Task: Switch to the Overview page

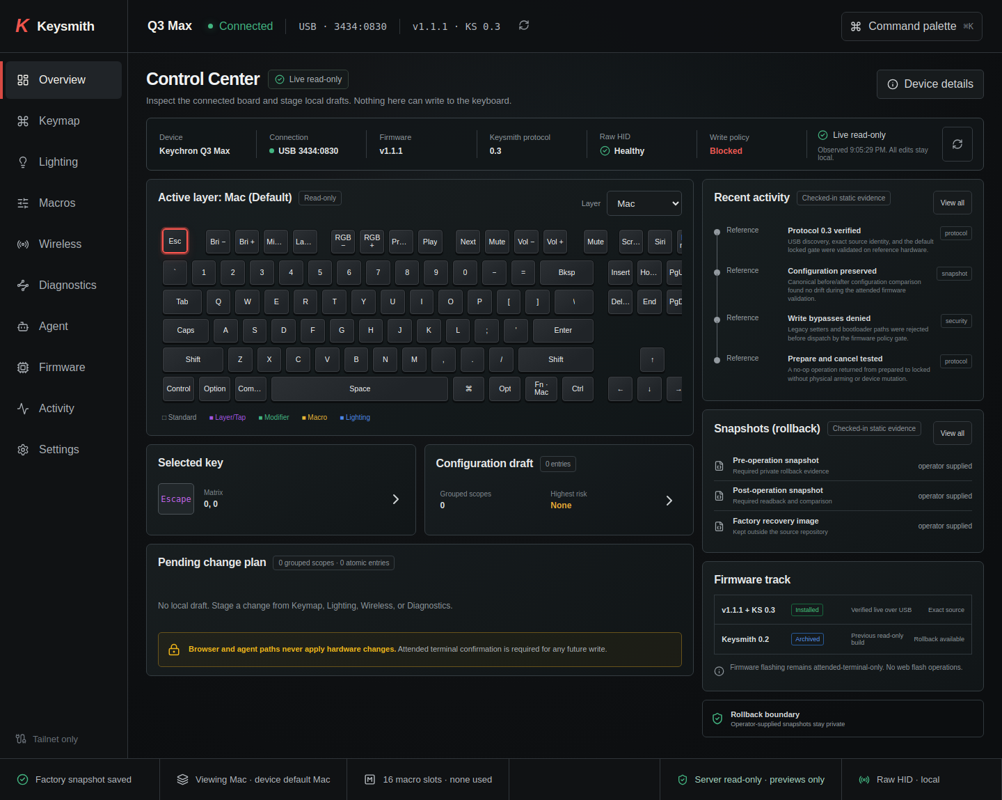Action: click(62, 80)
